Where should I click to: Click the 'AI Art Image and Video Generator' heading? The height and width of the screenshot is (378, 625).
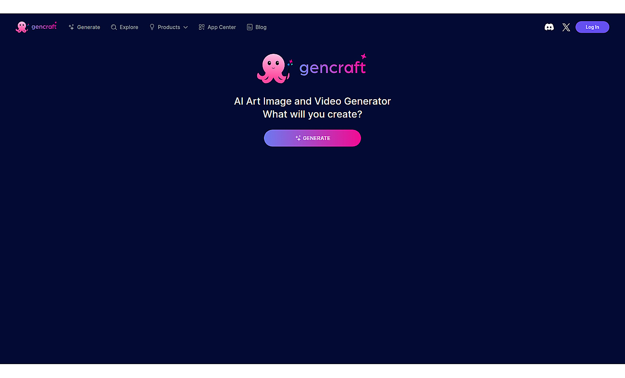tap(312, 101)
